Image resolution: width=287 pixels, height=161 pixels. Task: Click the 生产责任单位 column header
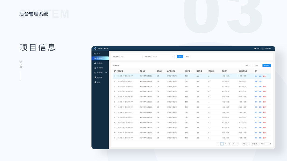click(171, 71)
